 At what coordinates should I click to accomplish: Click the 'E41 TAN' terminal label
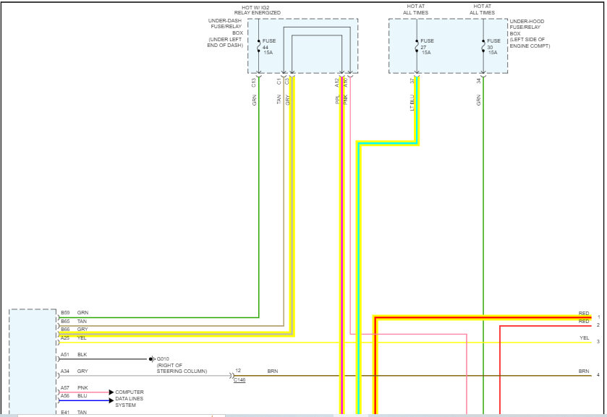click(74, 413)
